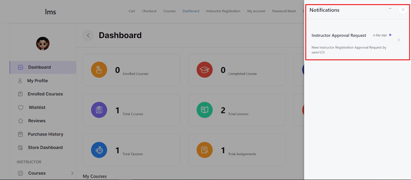The height and width of the screenshot is (180, 411).
Task: Click the Completed Course graduation cap icon
Action: point(204,70)
